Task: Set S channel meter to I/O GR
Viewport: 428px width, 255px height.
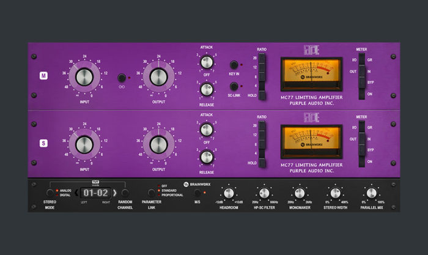Action: (x=362, y=127)
